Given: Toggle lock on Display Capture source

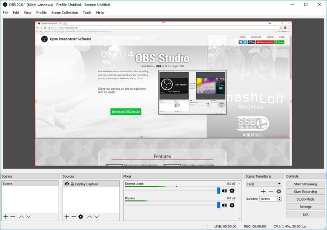Looking at the screenshot, I should pos(72,184).
